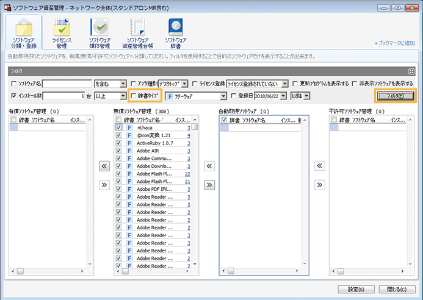The width and height of the screenshot is (423, 300).
Task: Click the フィルタ(F) button
Action: (395, 96)
